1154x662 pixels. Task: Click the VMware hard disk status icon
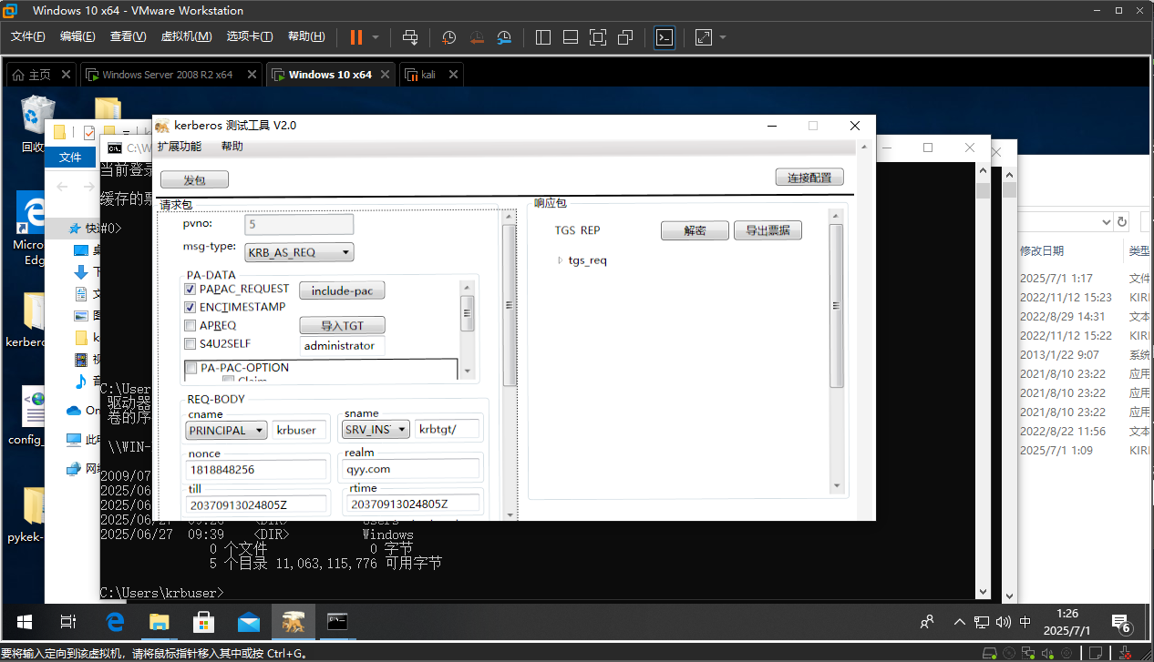tap(988, 653)
